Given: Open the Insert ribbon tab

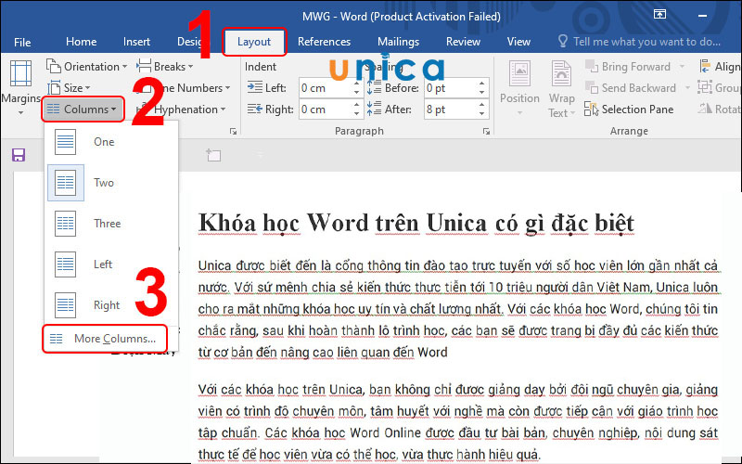Looking at the screenshot, I should tap(136, 42).
